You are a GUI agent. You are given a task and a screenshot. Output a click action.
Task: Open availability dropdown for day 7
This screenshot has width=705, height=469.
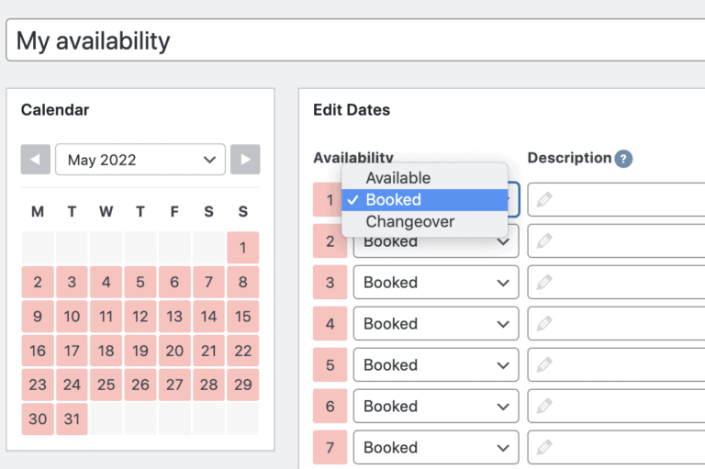tap(436, 447)
